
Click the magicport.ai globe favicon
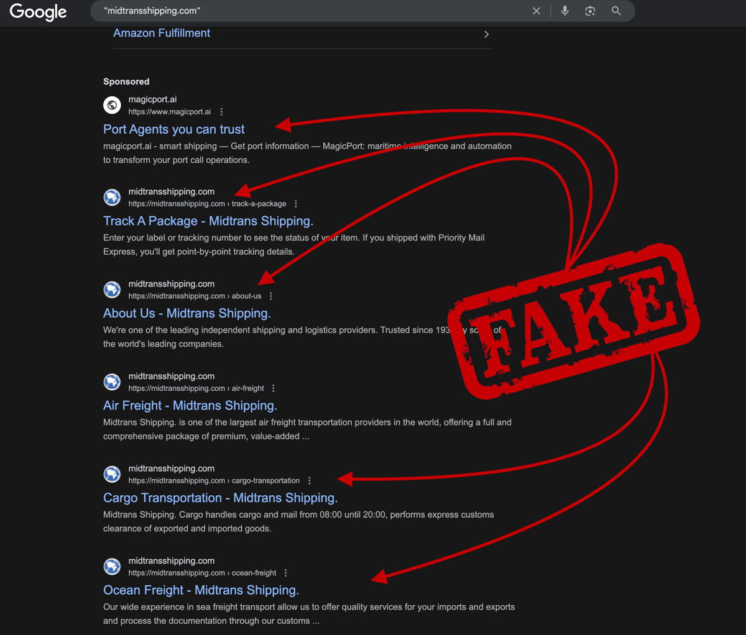(x=112, y=105)
